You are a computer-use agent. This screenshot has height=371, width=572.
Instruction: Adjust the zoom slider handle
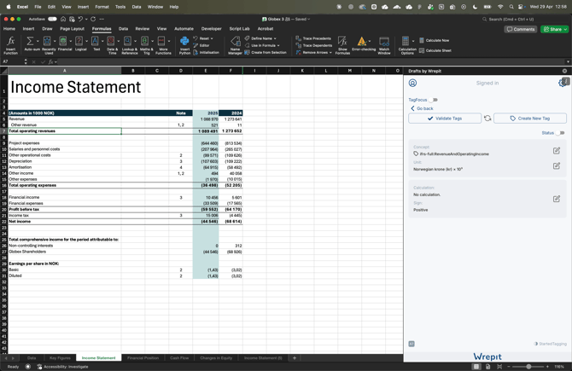528,367
